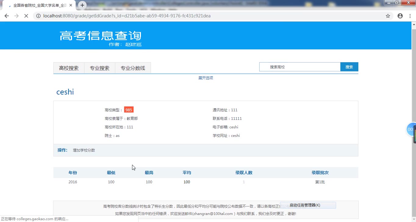
Task: Stop page loading with the X button
Action: point(26,16)
